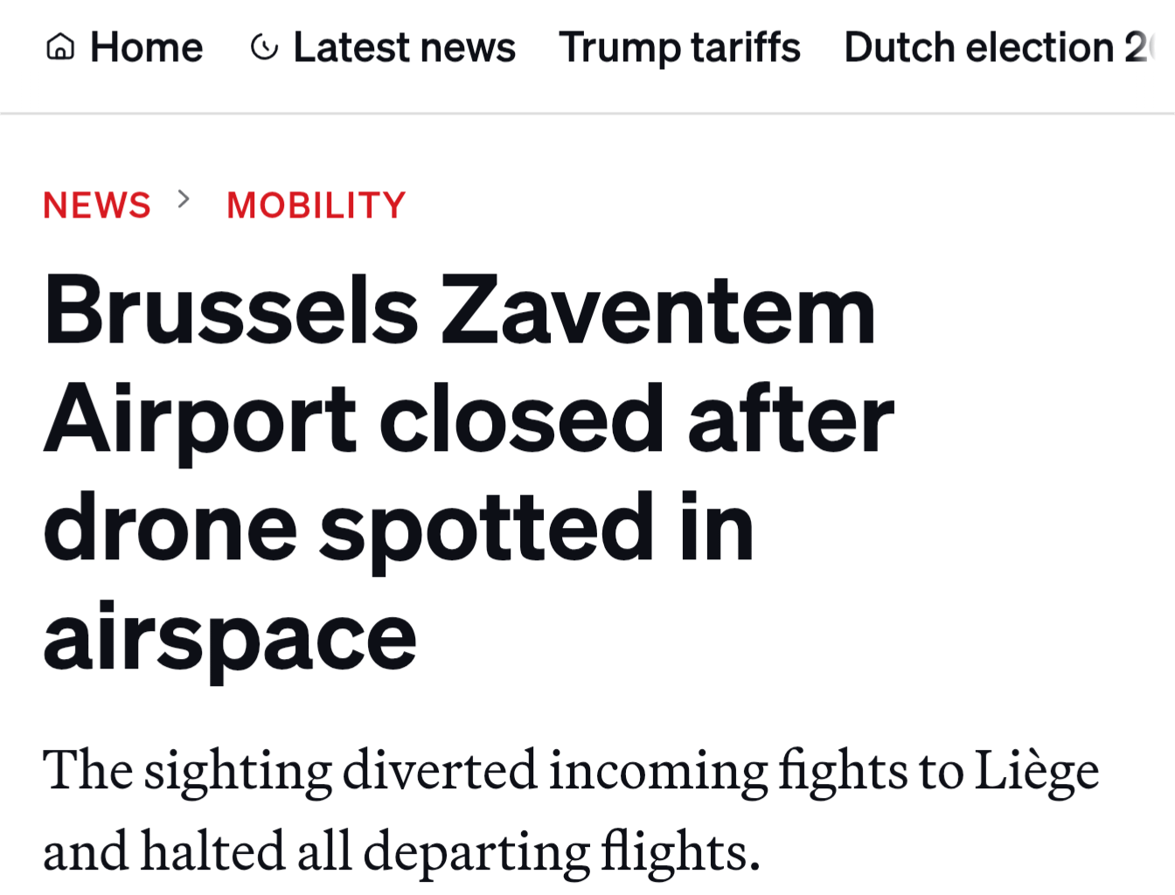
Task: Click 'Latest news' text in the navigation
Action: coord(405,48)
